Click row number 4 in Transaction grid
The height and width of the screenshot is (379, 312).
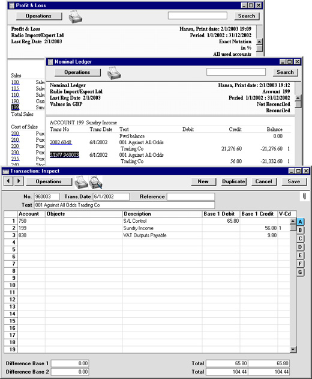pyautogui.click(x=11, y=243)
